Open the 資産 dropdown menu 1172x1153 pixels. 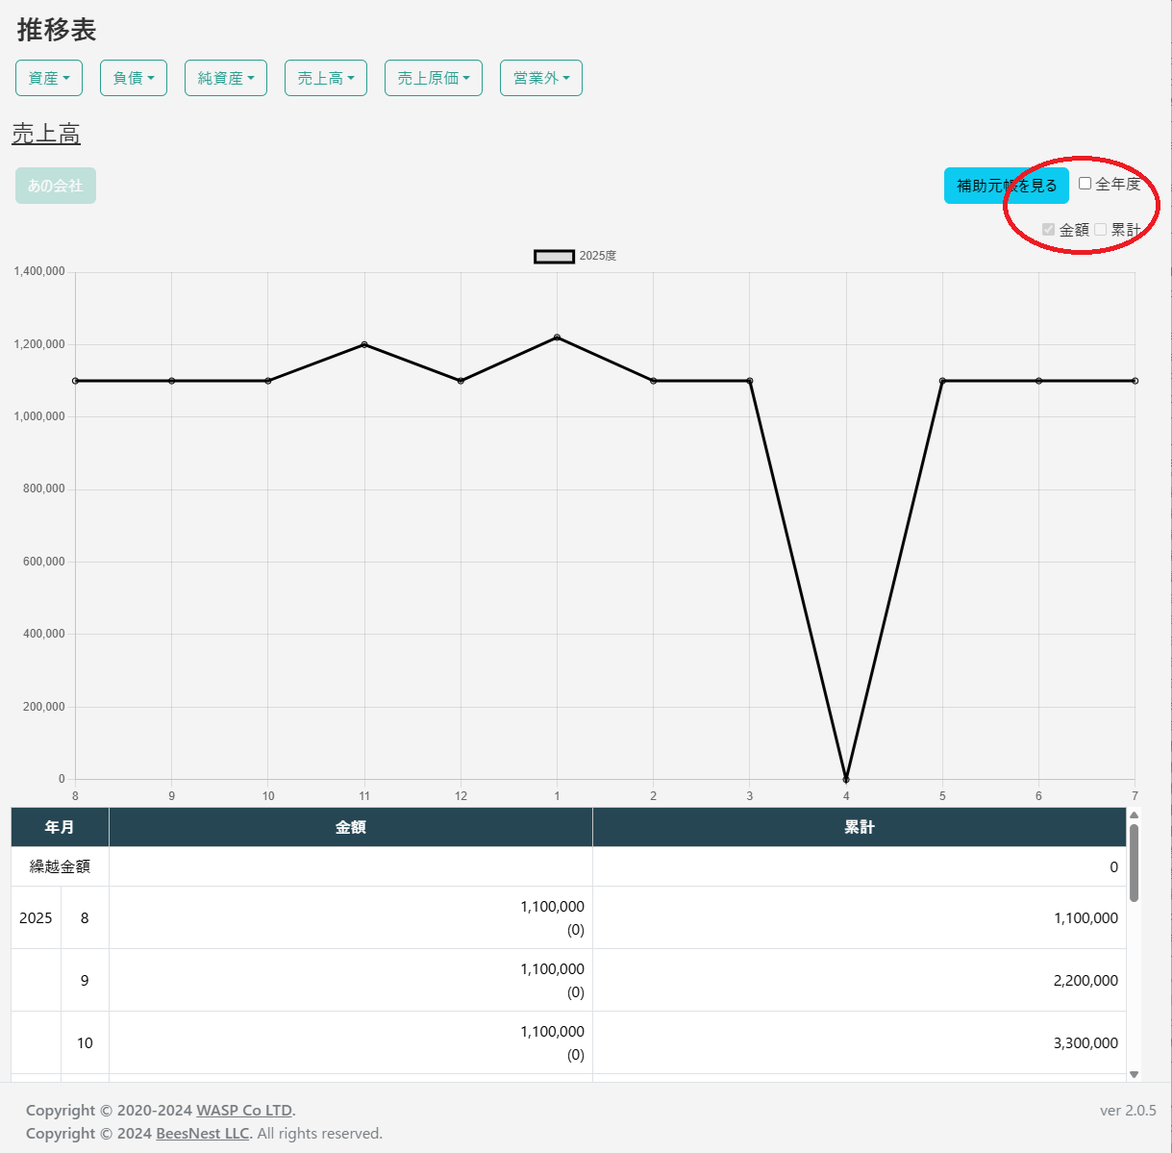click(49, 78)
